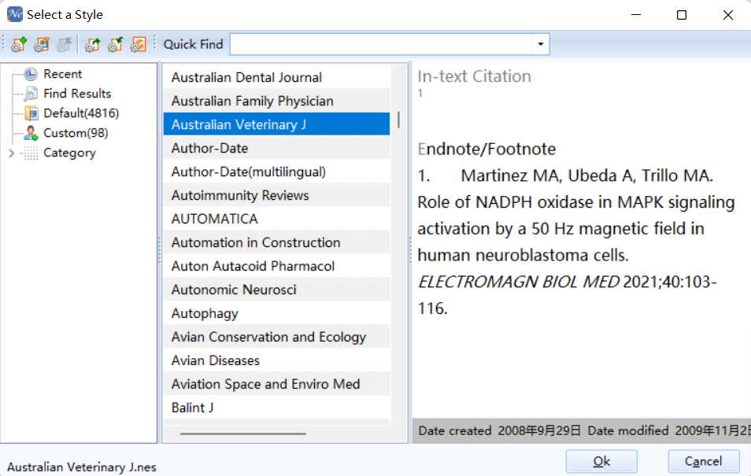Choose the AUTOMATICA style
Viewport: 751px width, 476px height.
(276, 219)
